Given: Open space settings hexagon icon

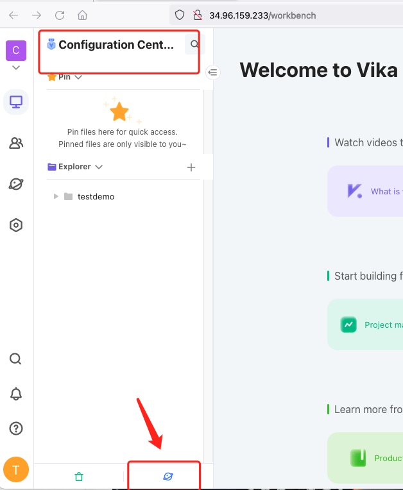Looking at the screenshot, I should pos(16,225).
